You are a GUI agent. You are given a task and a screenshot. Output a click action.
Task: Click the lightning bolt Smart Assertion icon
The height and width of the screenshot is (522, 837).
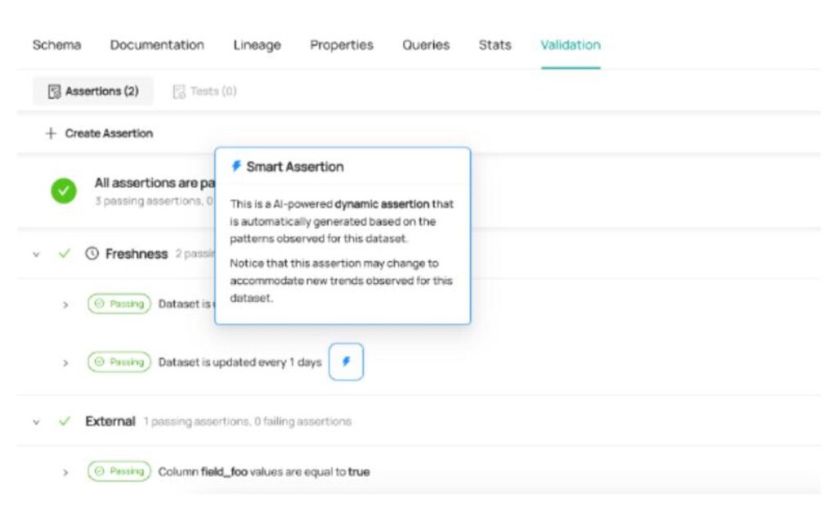(346, 362)
